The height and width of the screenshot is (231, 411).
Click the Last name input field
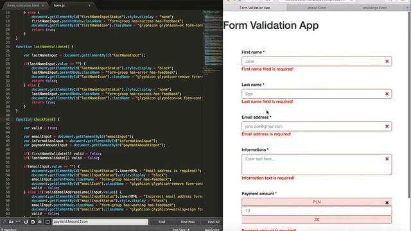point(317,94)
